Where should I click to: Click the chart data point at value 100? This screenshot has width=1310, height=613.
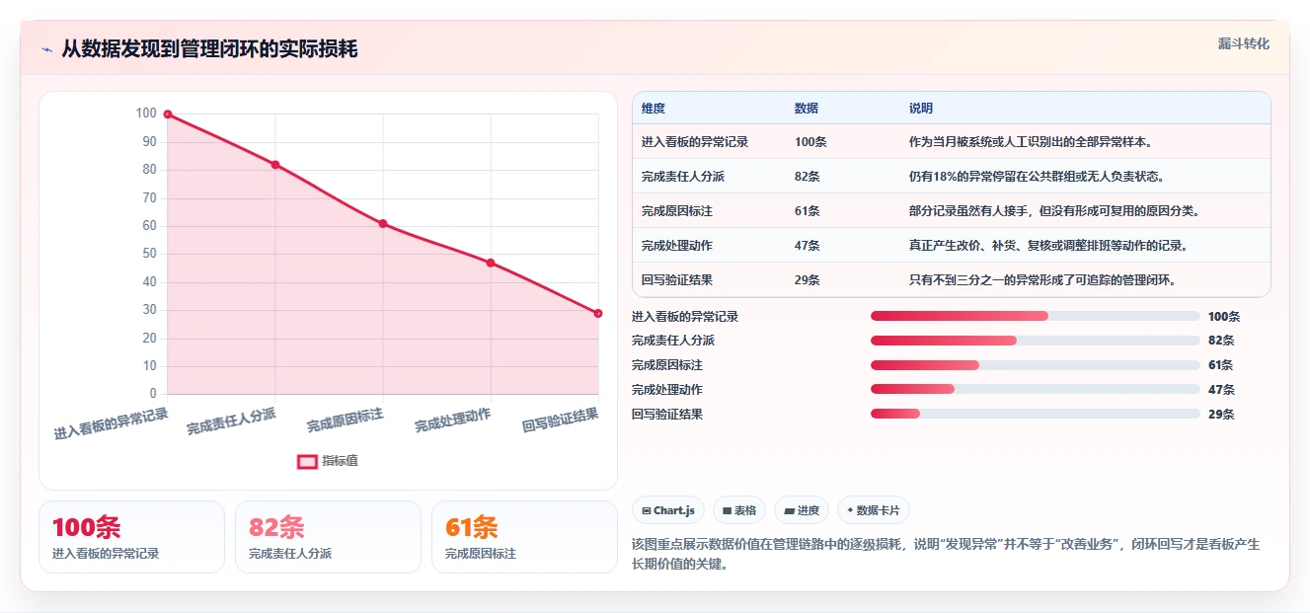[168, 115]
